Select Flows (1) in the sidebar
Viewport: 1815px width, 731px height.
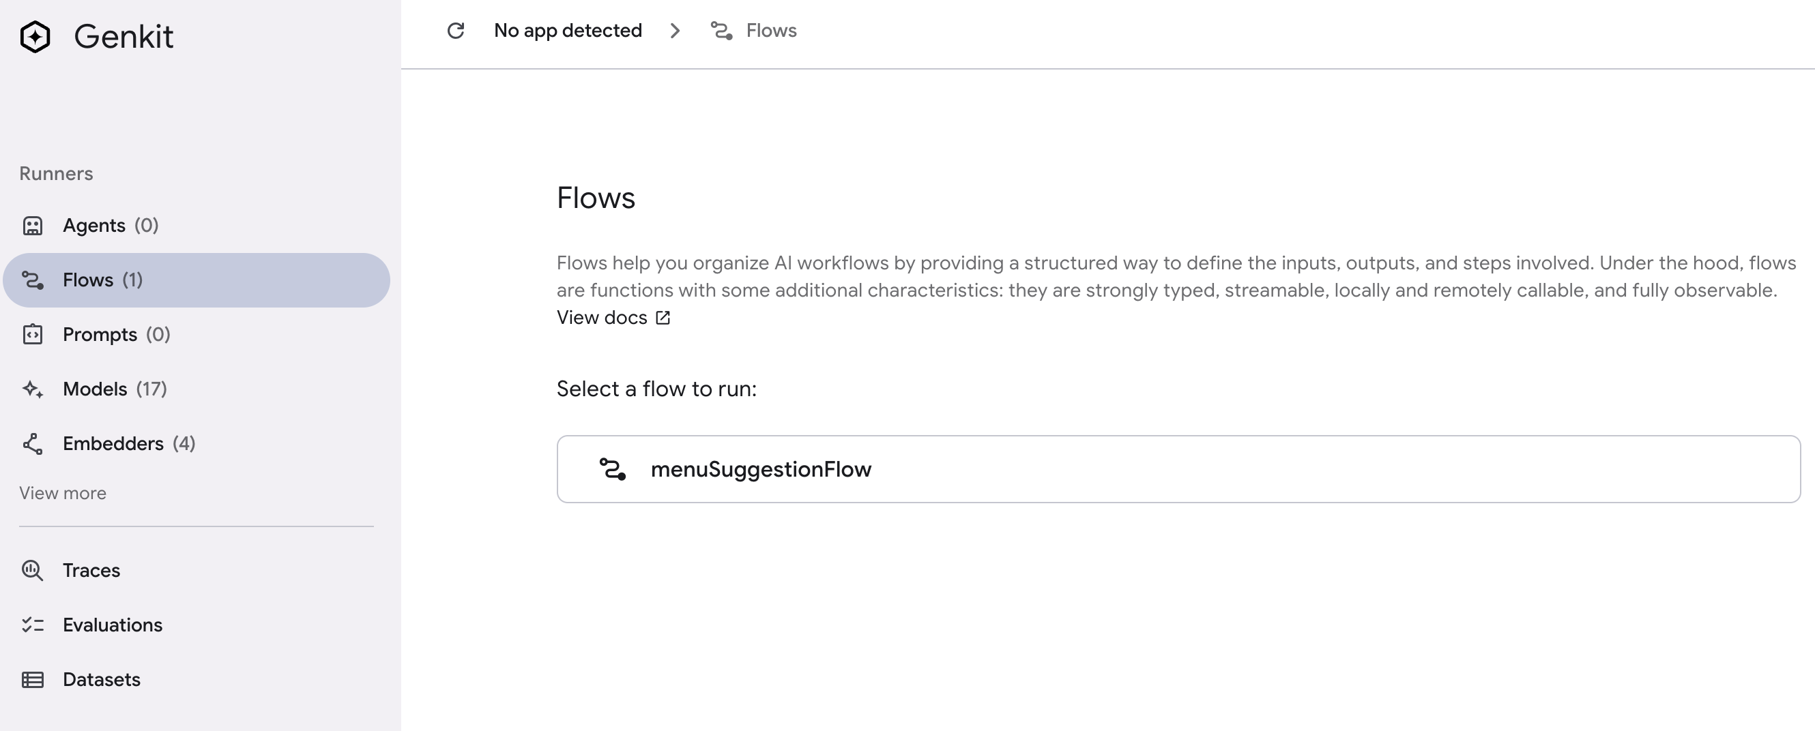(x=197, y=280)
